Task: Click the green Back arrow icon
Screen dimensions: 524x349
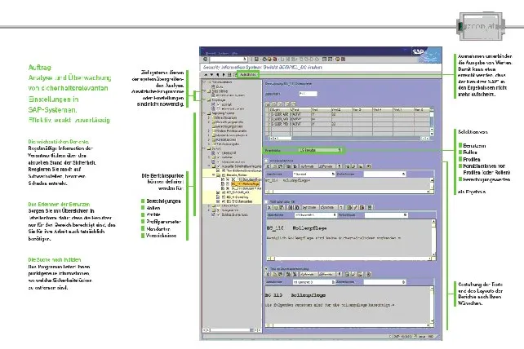Action: point(264,59)
